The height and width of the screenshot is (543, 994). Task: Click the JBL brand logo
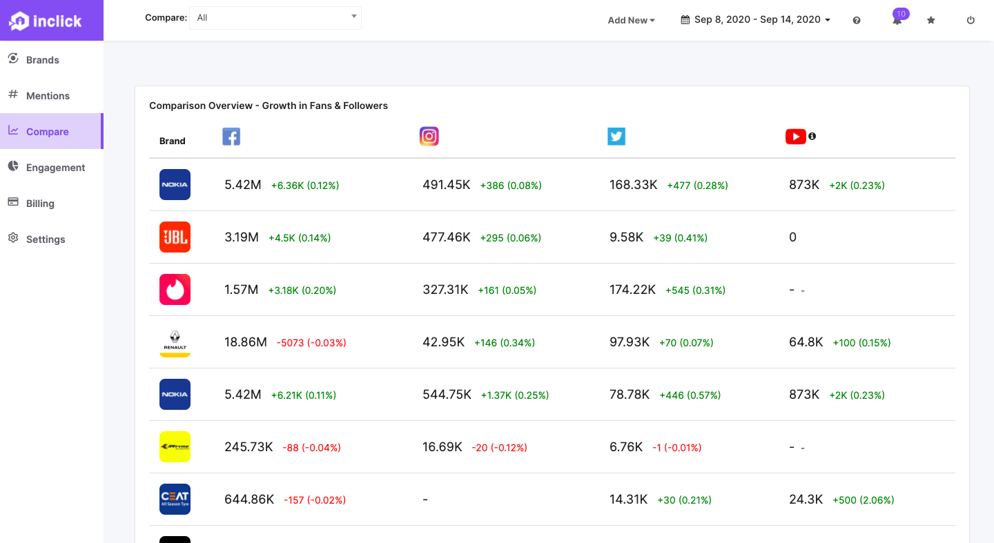(x=175, y=237)
